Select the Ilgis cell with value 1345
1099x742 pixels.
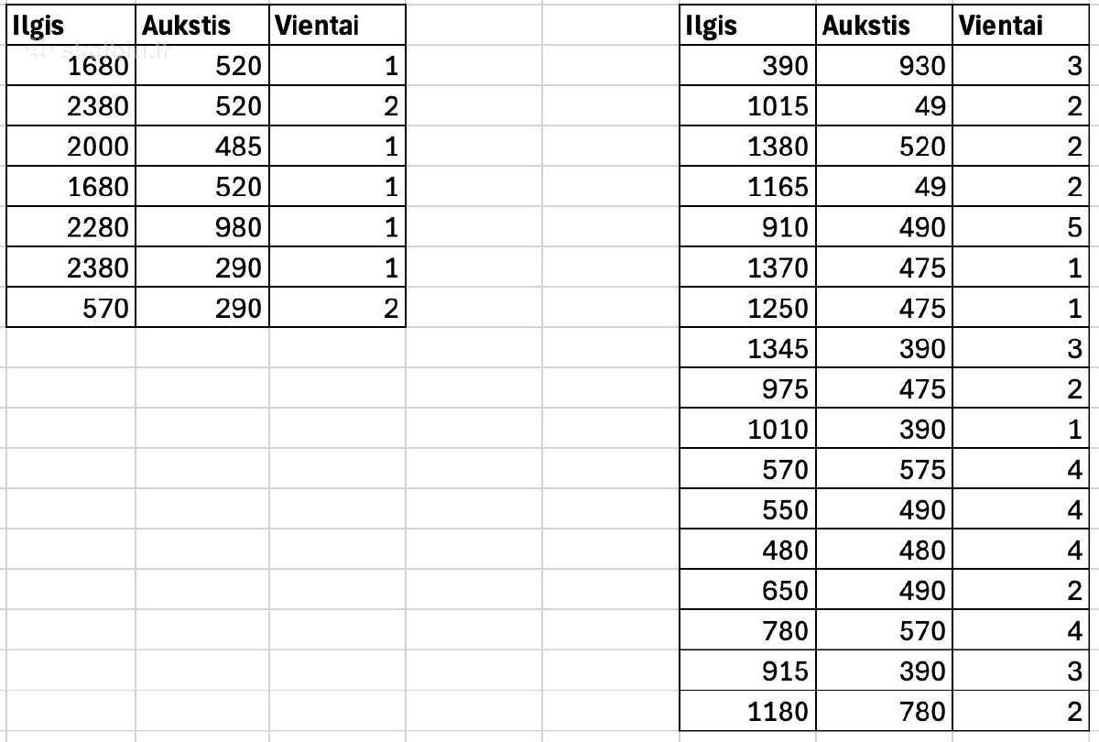click(747, 348)
